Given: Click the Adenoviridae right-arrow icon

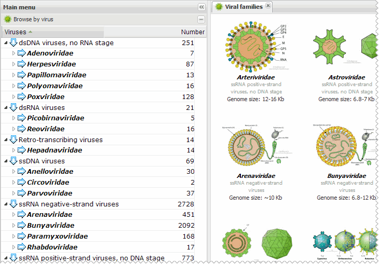Looking at the screenshot, I should click(x=21, y=53).
